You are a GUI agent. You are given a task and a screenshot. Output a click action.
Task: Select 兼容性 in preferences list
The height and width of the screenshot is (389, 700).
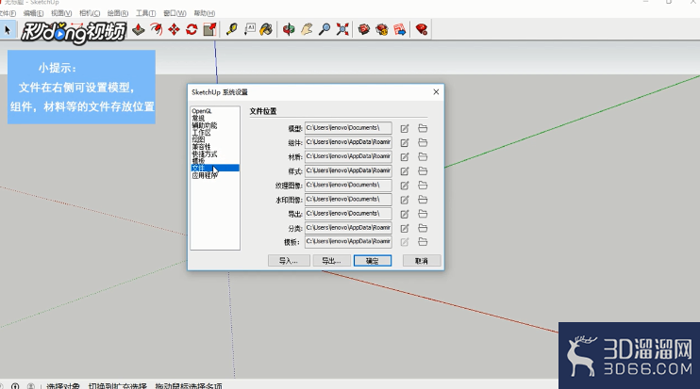point(201,147)
